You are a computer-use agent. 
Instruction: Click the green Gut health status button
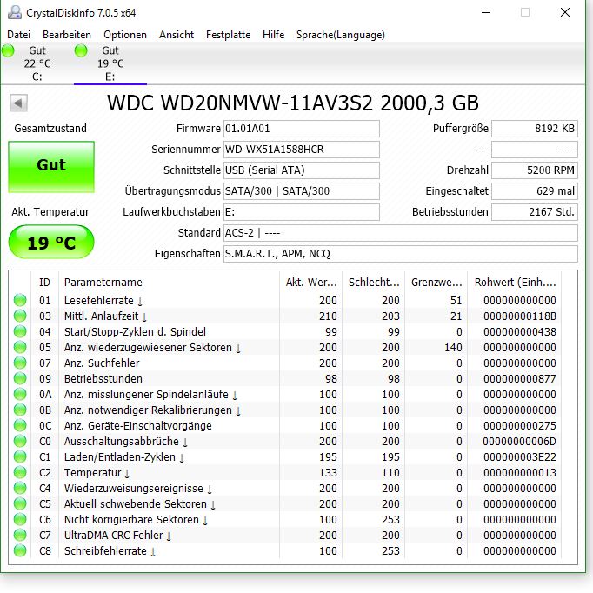point(51,166)
